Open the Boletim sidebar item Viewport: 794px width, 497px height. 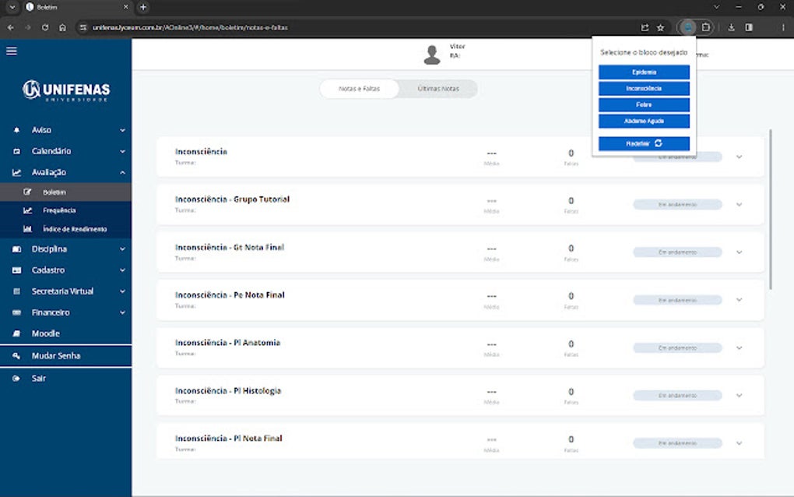[x=66, y=192]
